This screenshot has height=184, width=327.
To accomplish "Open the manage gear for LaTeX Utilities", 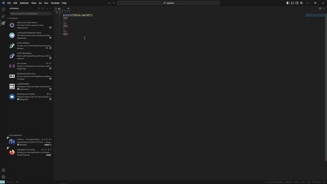I will 50,48.
